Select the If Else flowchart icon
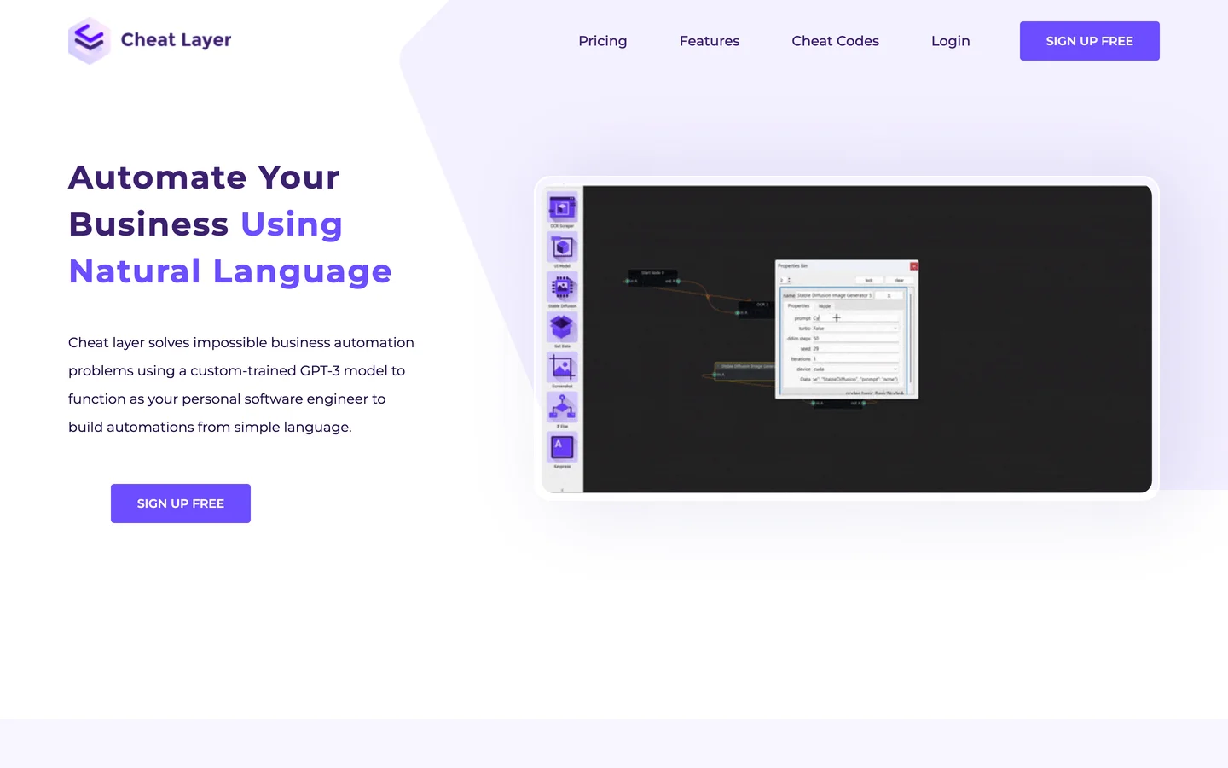Image resolution: width=1228 pixels, height=768 pixels. coord(562,408)
